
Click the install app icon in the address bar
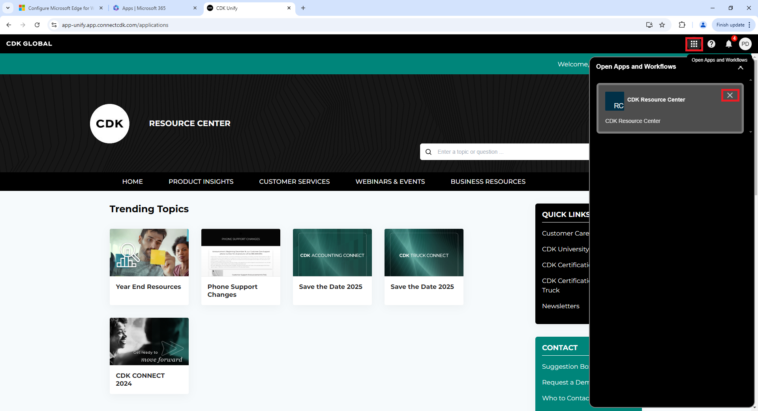pos(649,25)
